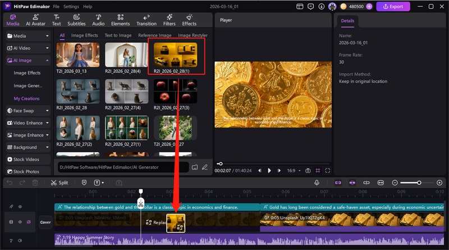
Task: Open Stock Videos library
Action: pos(28,160)
